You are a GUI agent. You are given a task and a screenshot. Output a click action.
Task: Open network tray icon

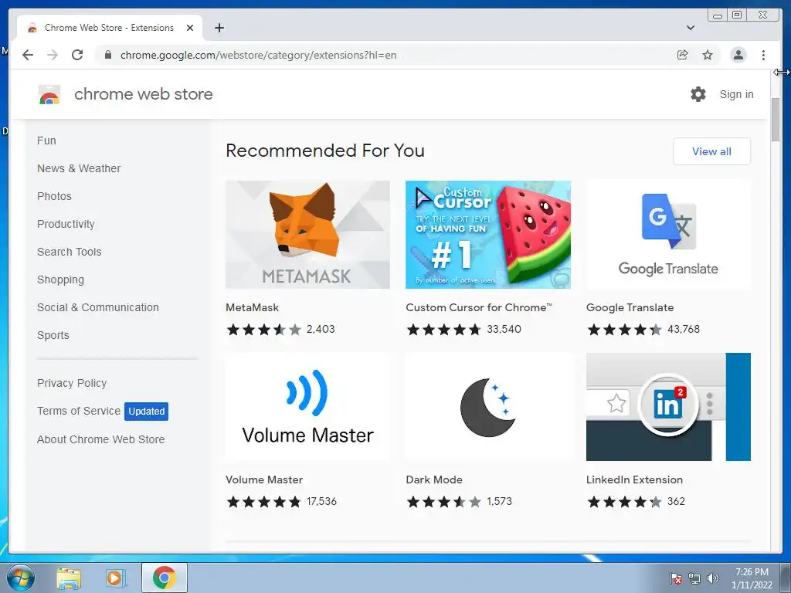tap(694, 578)
